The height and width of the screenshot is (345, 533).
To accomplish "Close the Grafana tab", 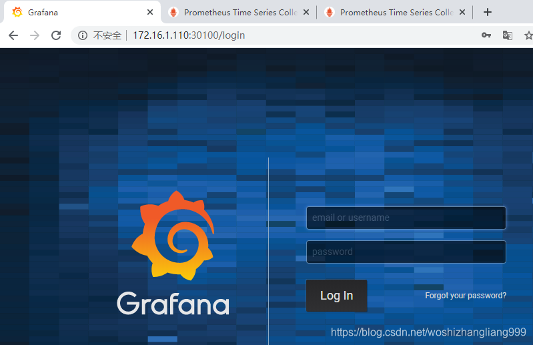I will click(150, 12).
